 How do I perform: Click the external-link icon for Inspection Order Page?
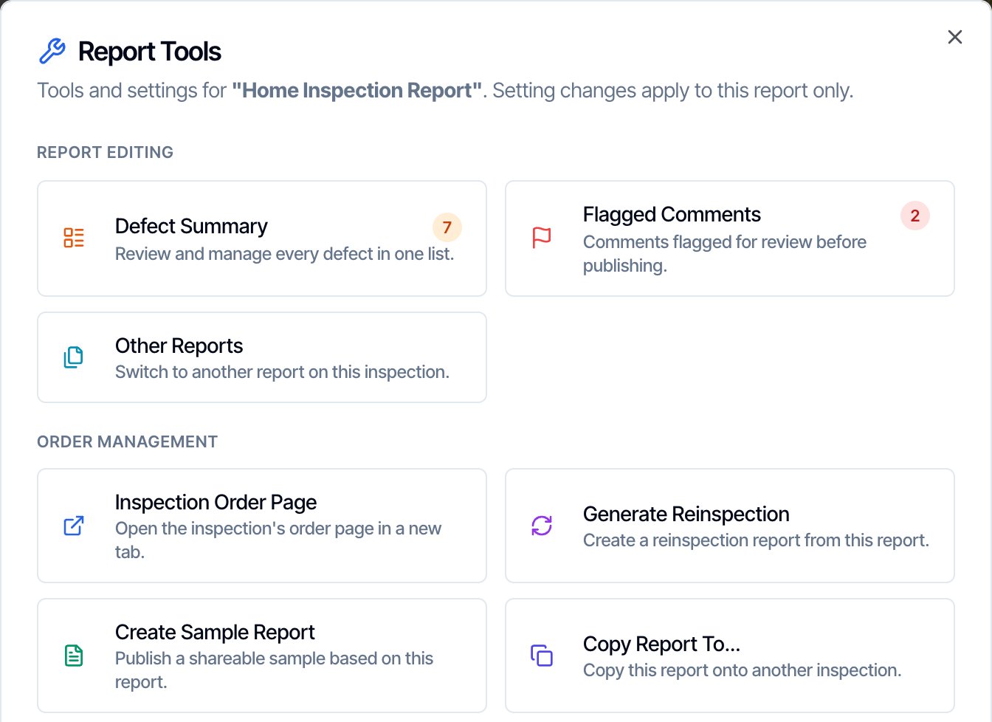pyautogui.click(x=74, y=526)
